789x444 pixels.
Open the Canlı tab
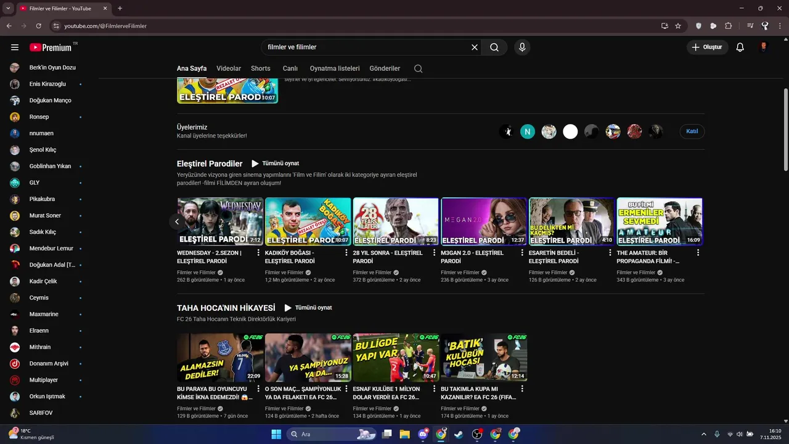click(x=290, y=68)
